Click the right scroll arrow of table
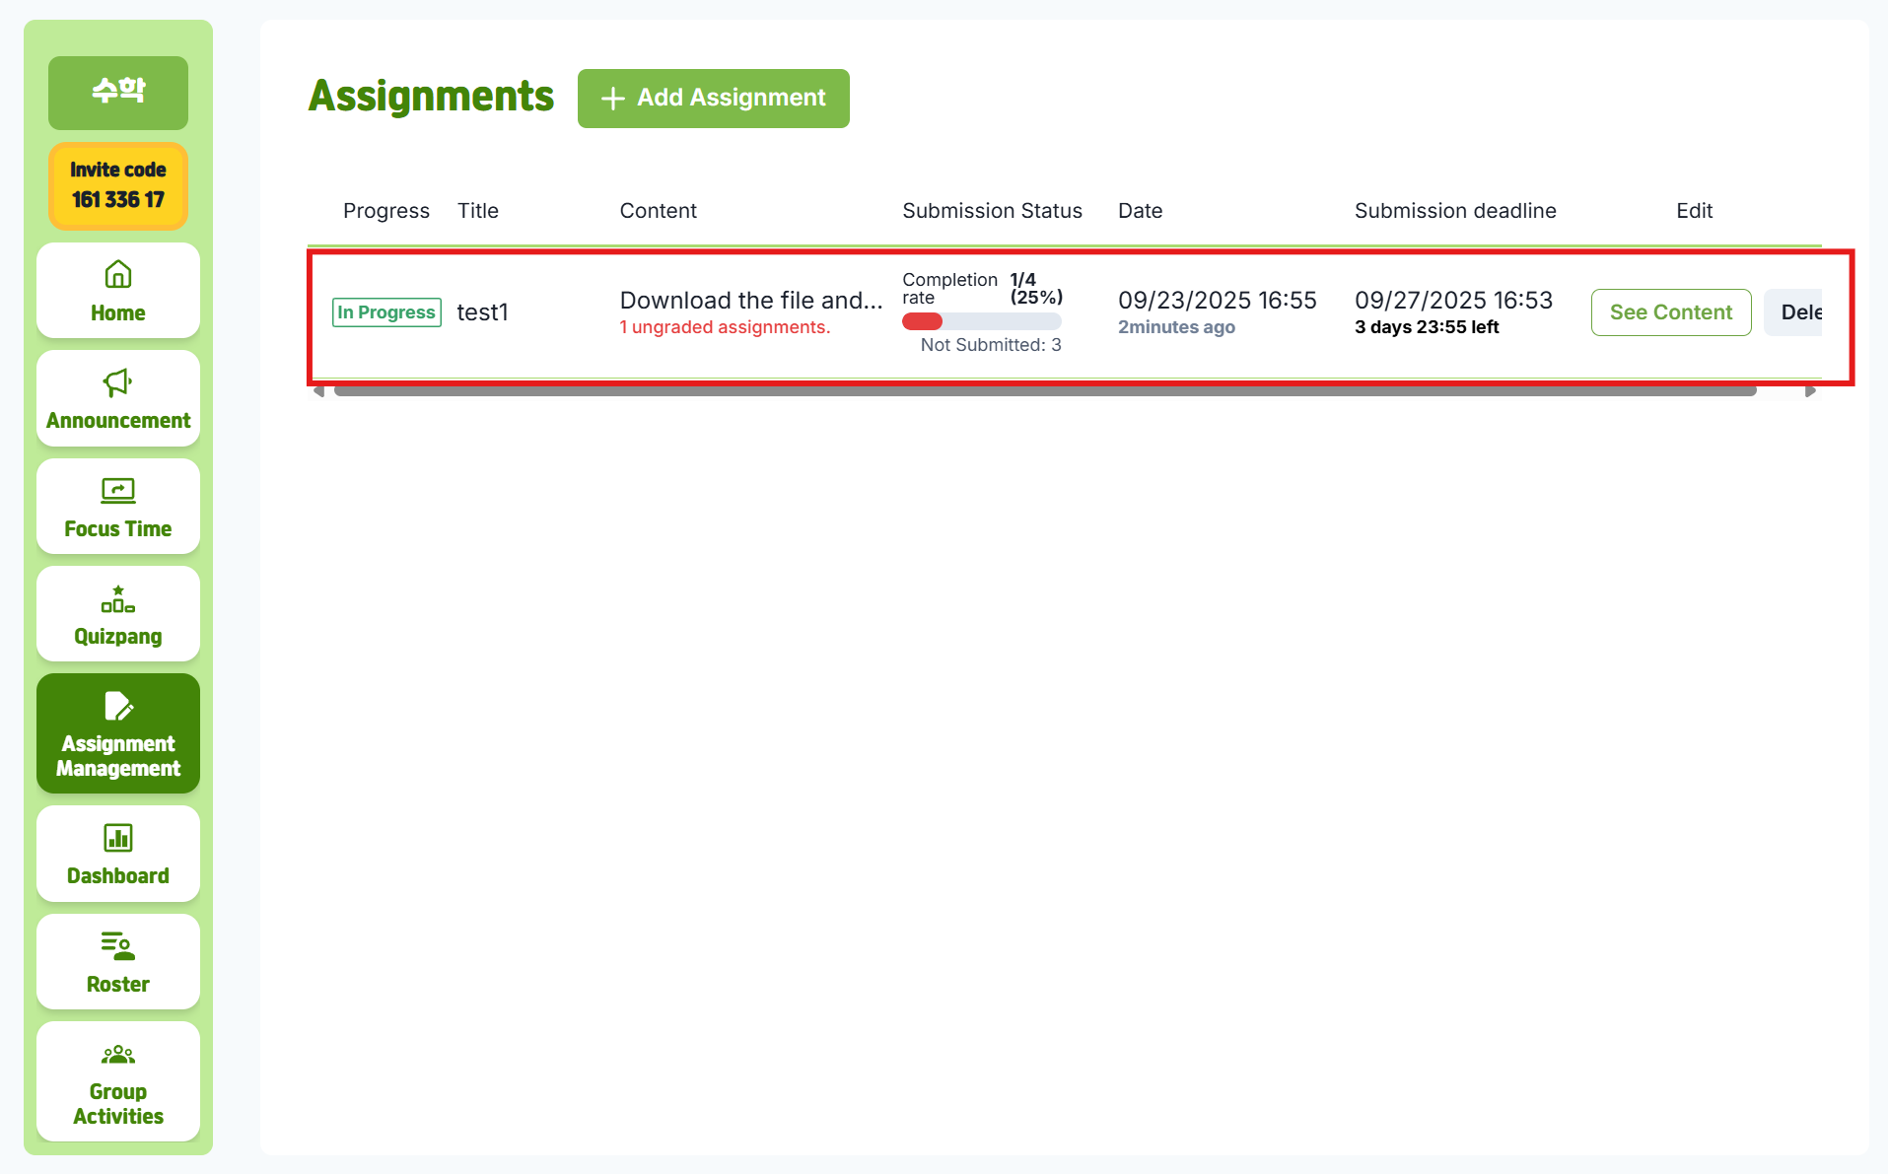Image resolution: width=1888 pixels, height=1174 pixels. click(1810, 391)
